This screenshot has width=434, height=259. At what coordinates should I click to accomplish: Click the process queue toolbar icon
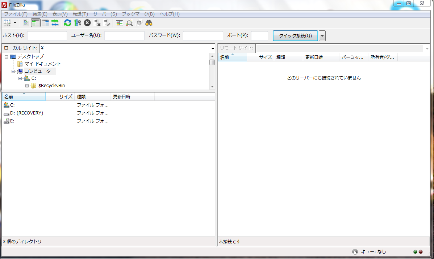77,23
